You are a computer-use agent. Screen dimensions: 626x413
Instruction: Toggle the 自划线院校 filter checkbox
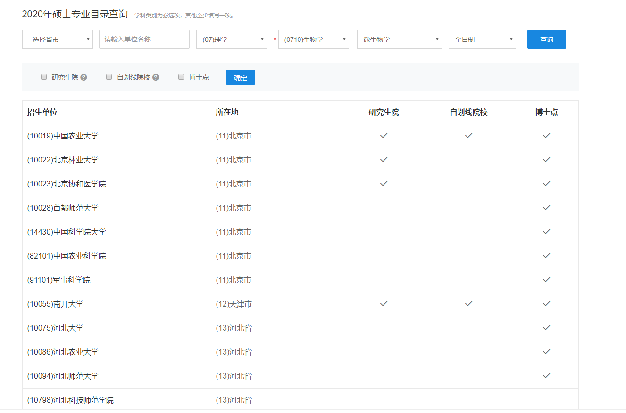coord(109,77)
